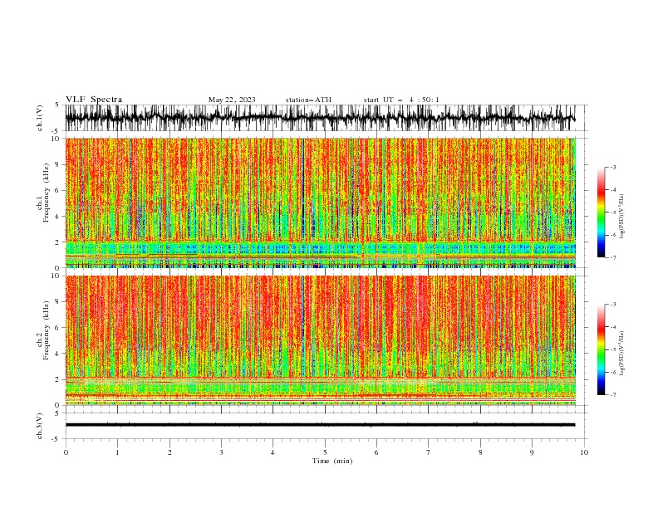This screenshot has width=658, height=508.
Task: Click time axis tick label "2"
Action: (169, 452)
